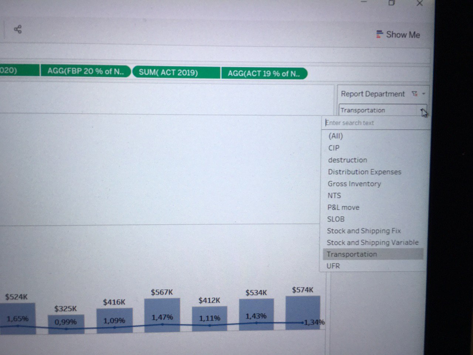This screenshot has width=473, height=355.
Task: Click the share icon in toolbar
Action: (x=18, y=29)
